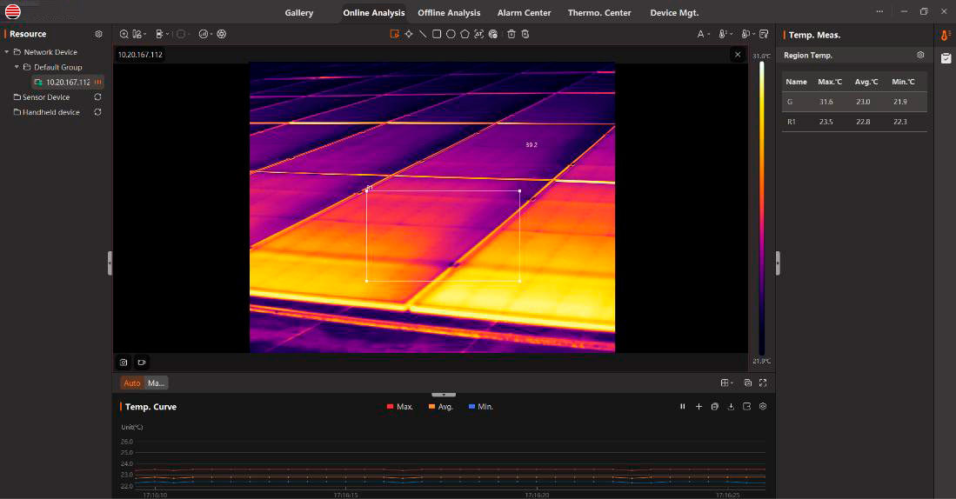This screenshot has width=956, height=499.
Task: Collapse the Network Device tree node
Action: coord(7,52)
